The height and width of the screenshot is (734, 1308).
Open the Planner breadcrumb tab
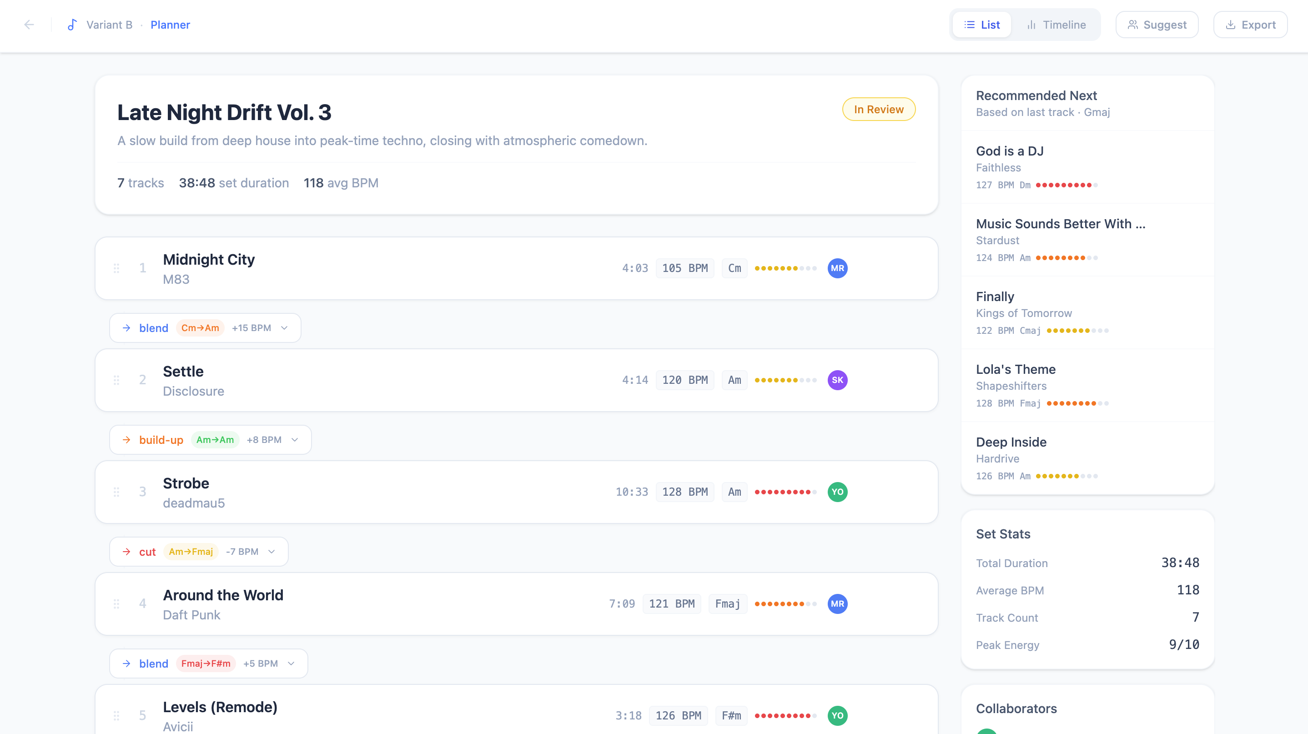(170, 25)
